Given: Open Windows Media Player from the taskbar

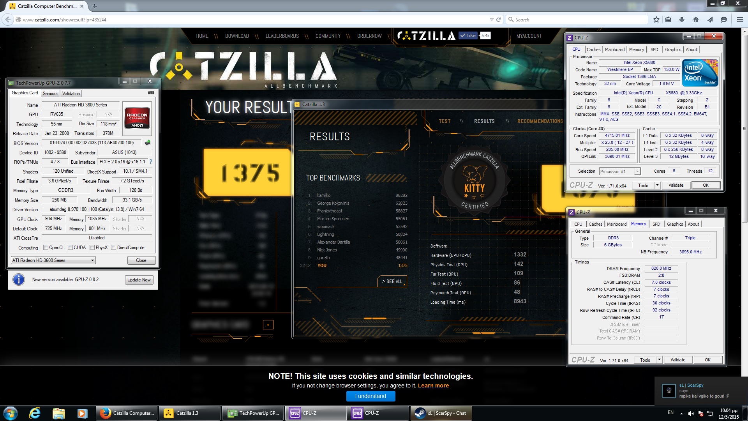Looking at the screenshot, I should (82, 413).
